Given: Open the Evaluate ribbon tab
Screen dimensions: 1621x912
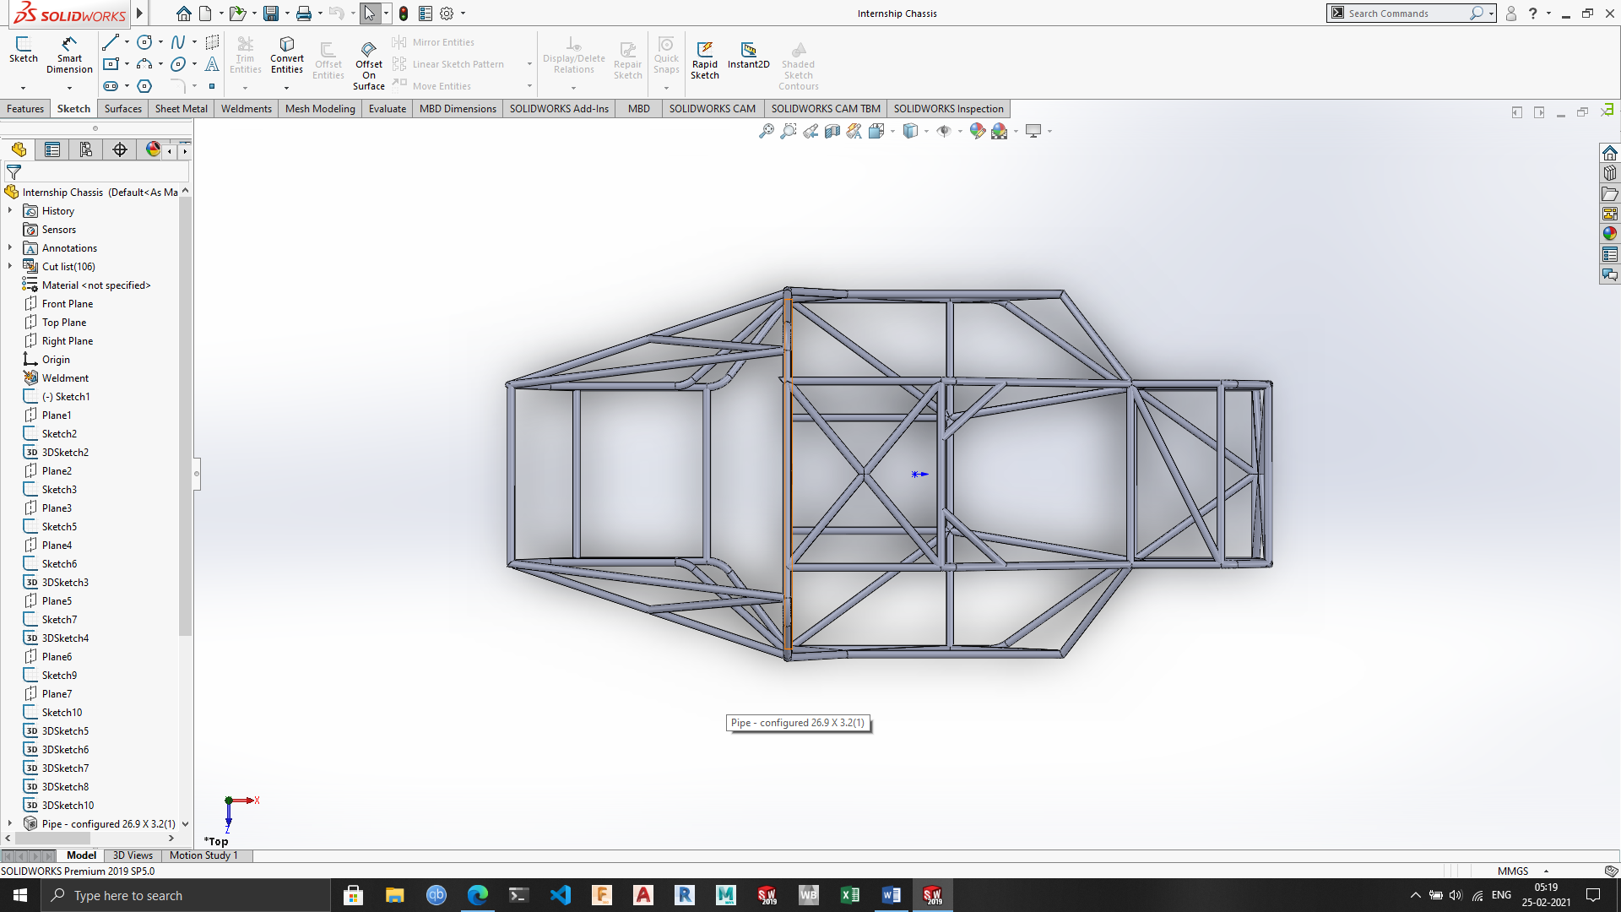Looking at the screenshot, I should (387, 108).
